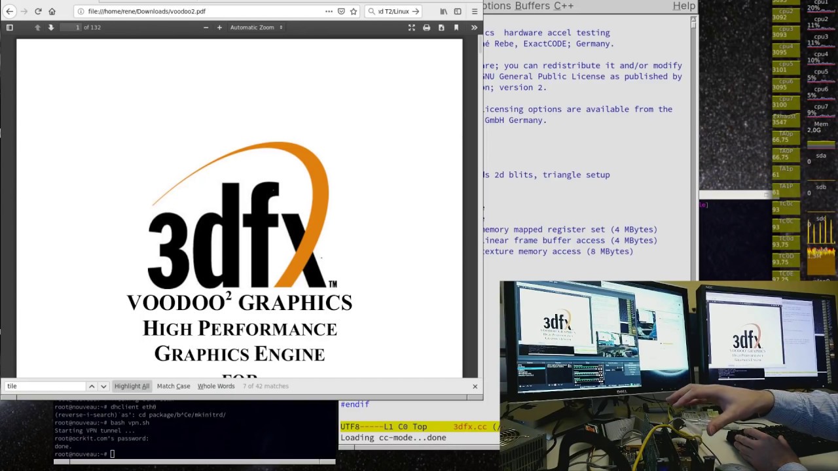This screenshot has width=838, height=471.
Task: Open the page actions three-dot menu
Action: (329, 11)
